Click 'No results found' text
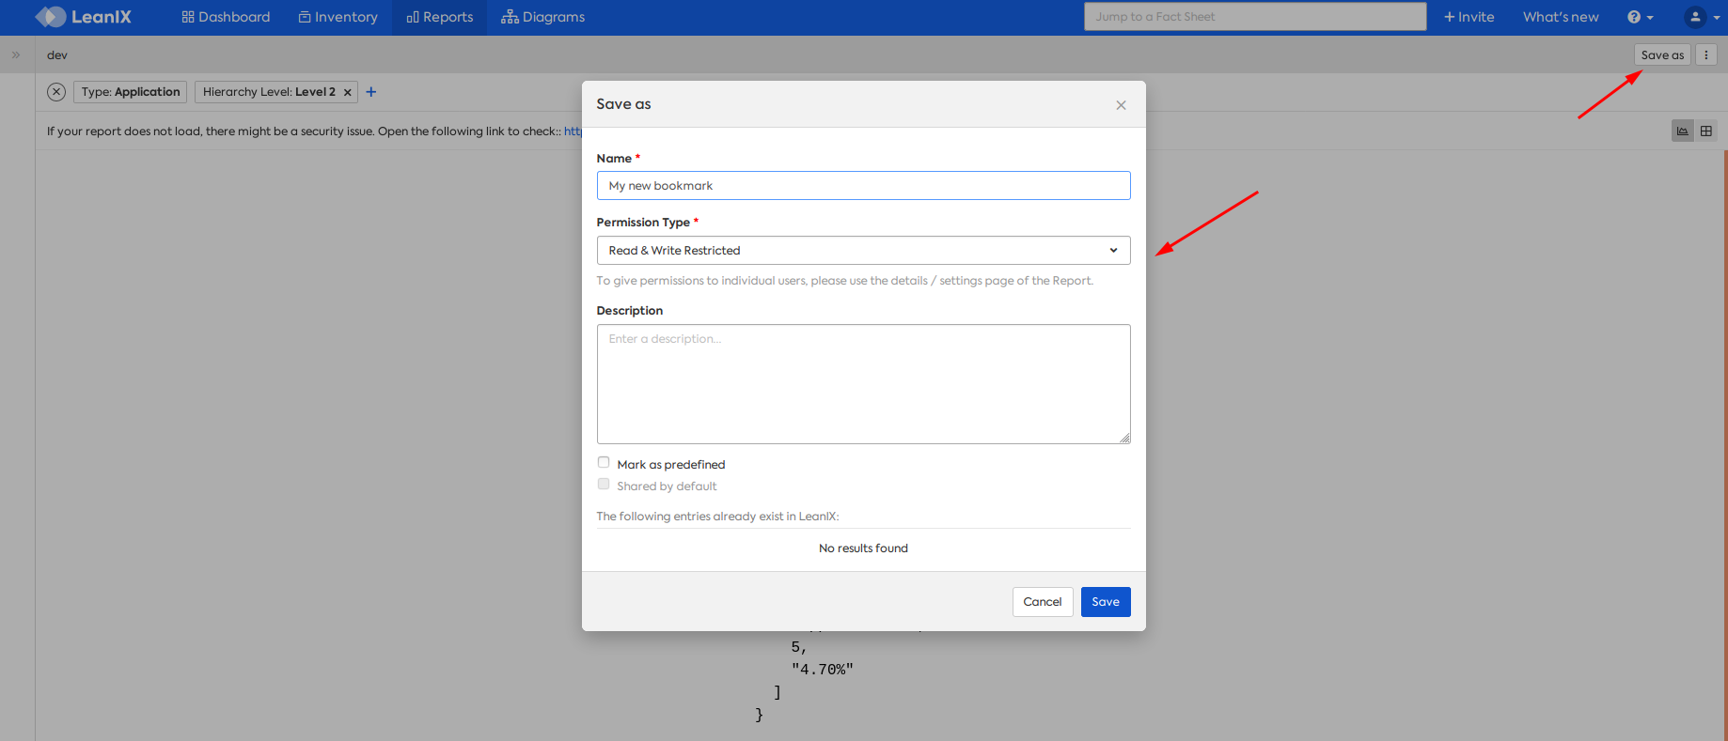Viewport: 1728px width, 741px height. pos(863,548)
